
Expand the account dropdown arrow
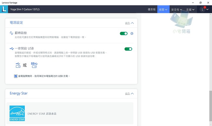click(207, 9)
